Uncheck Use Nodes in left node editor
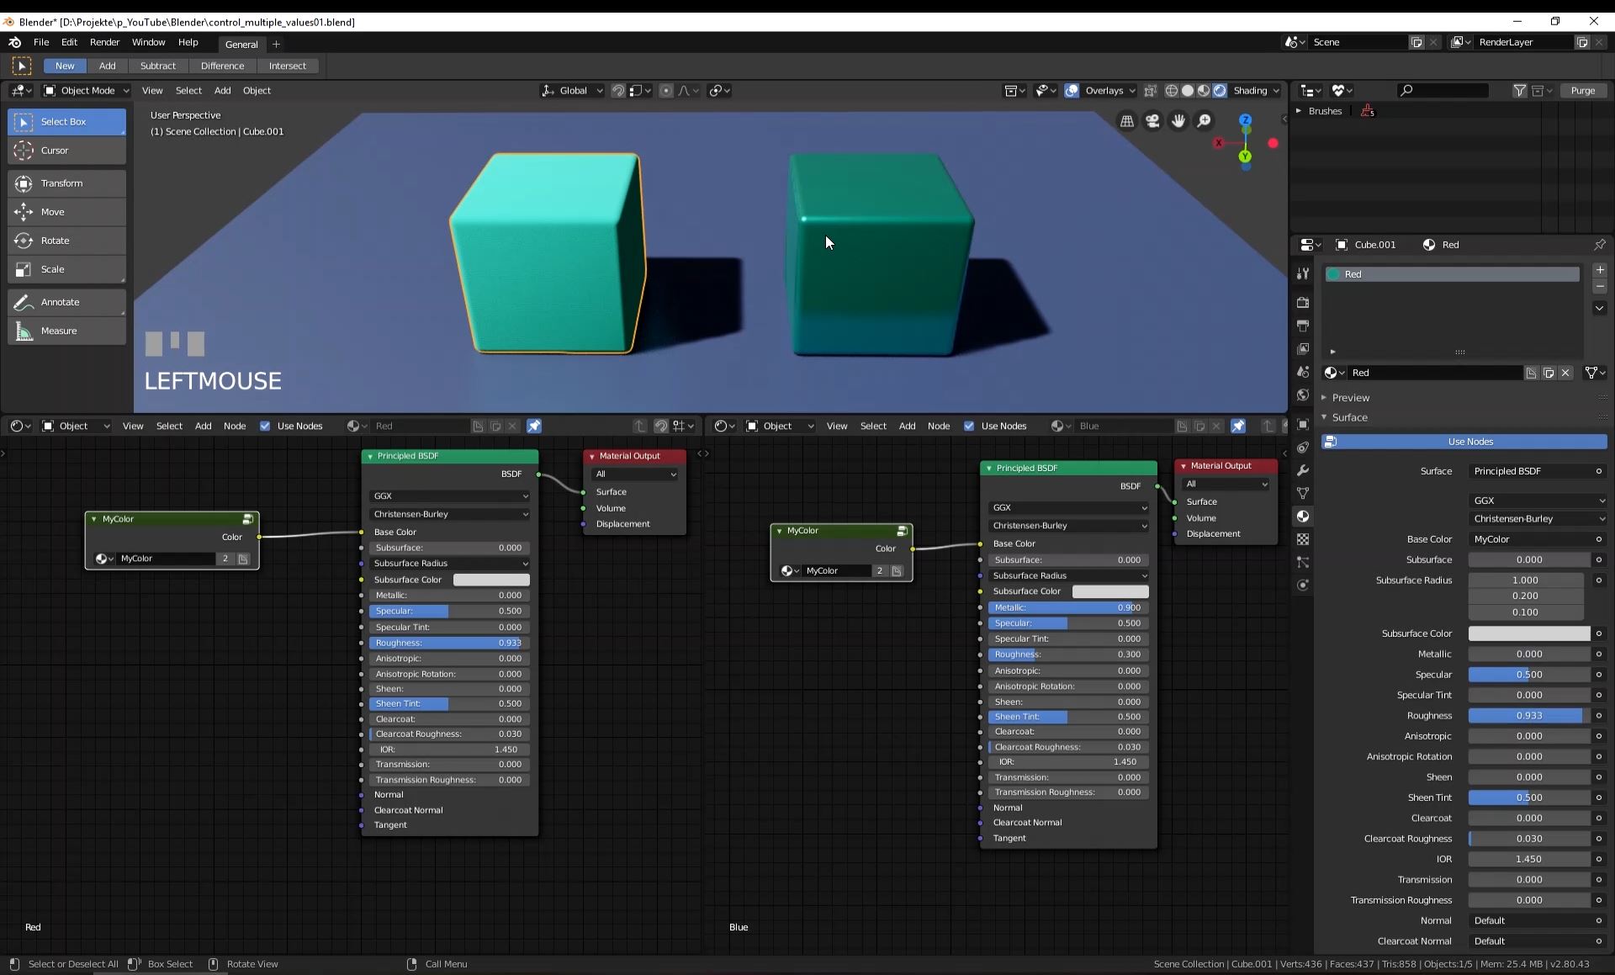The width and height of the screenshot is (1615, 975). click(x=265, y=426)
